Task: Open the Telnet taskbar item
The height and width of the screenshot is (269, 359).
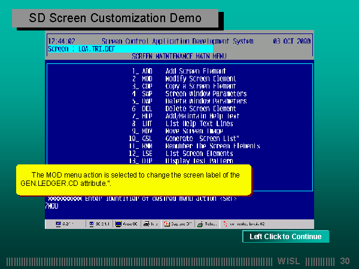Action: pos(207,224)
